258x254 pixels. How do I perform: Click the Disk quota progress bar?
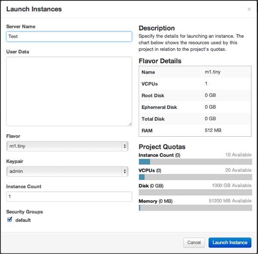click(x=195, y=193)
